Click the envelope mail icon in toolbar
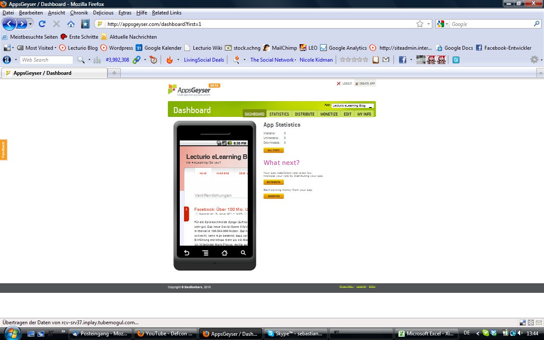This screenshot has width=544, height=340. (x=386, y=60)
